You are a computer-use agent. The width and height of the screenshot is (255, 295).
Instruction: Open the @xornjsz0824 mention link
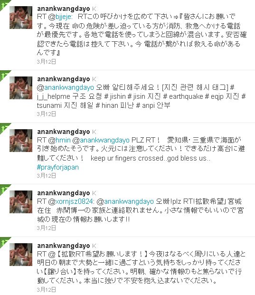tap(71, 201)
